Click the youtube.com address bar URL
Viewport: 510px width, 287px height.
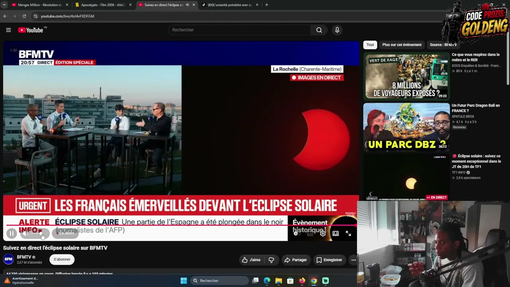[67, 16]
